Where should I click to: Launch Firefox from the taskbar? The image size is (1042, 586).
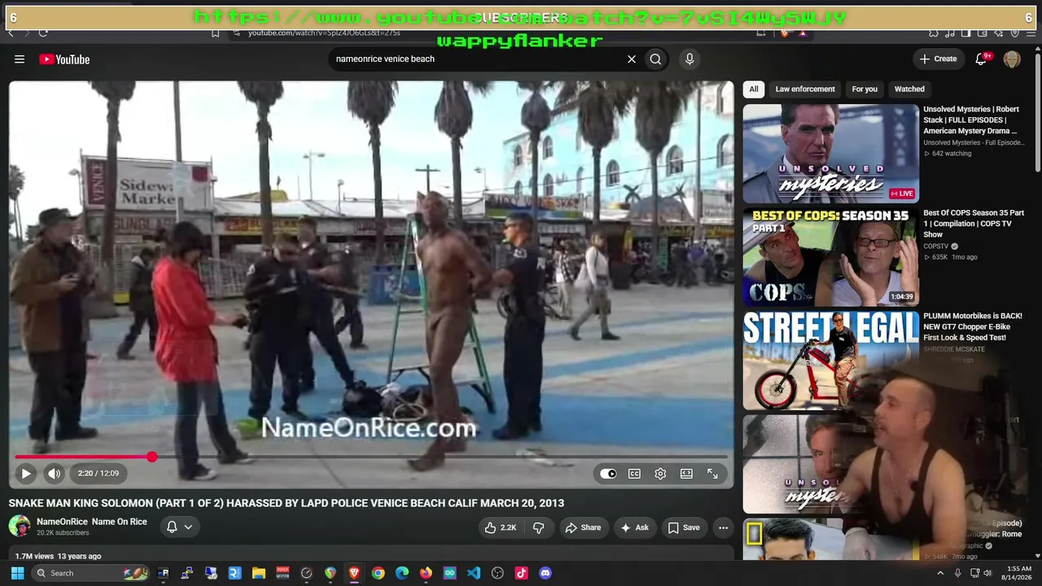426,573
